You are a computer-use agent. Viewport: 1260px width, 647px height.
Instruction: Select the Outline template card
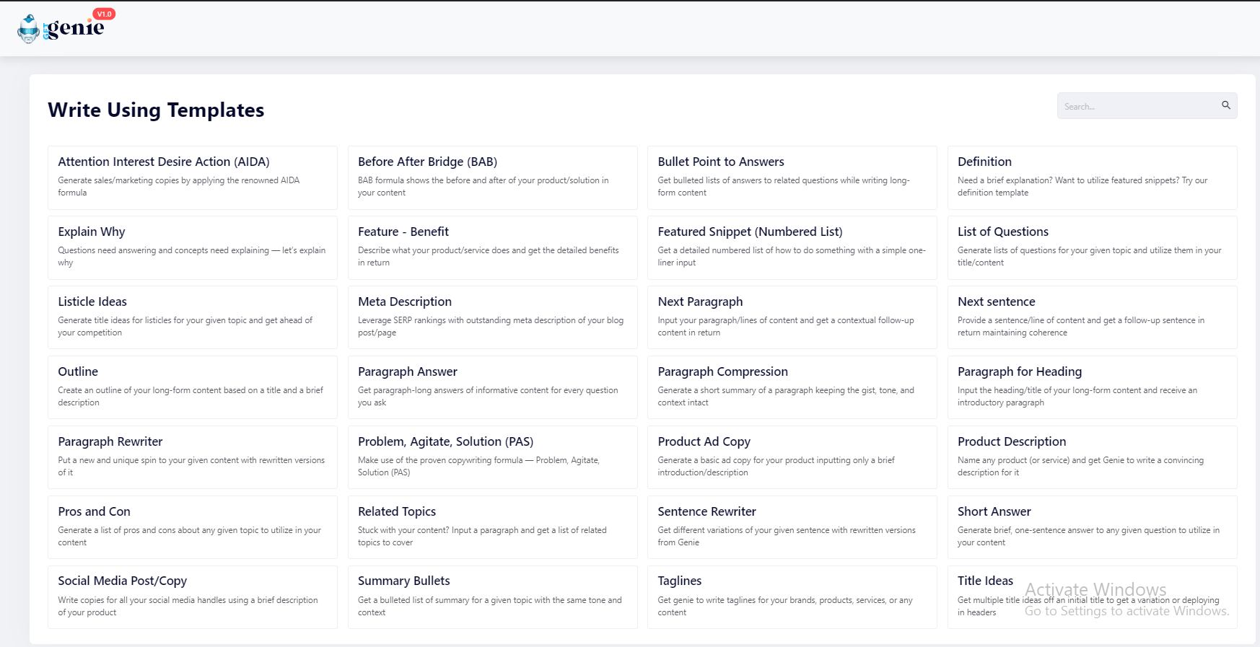pos(192,387)
